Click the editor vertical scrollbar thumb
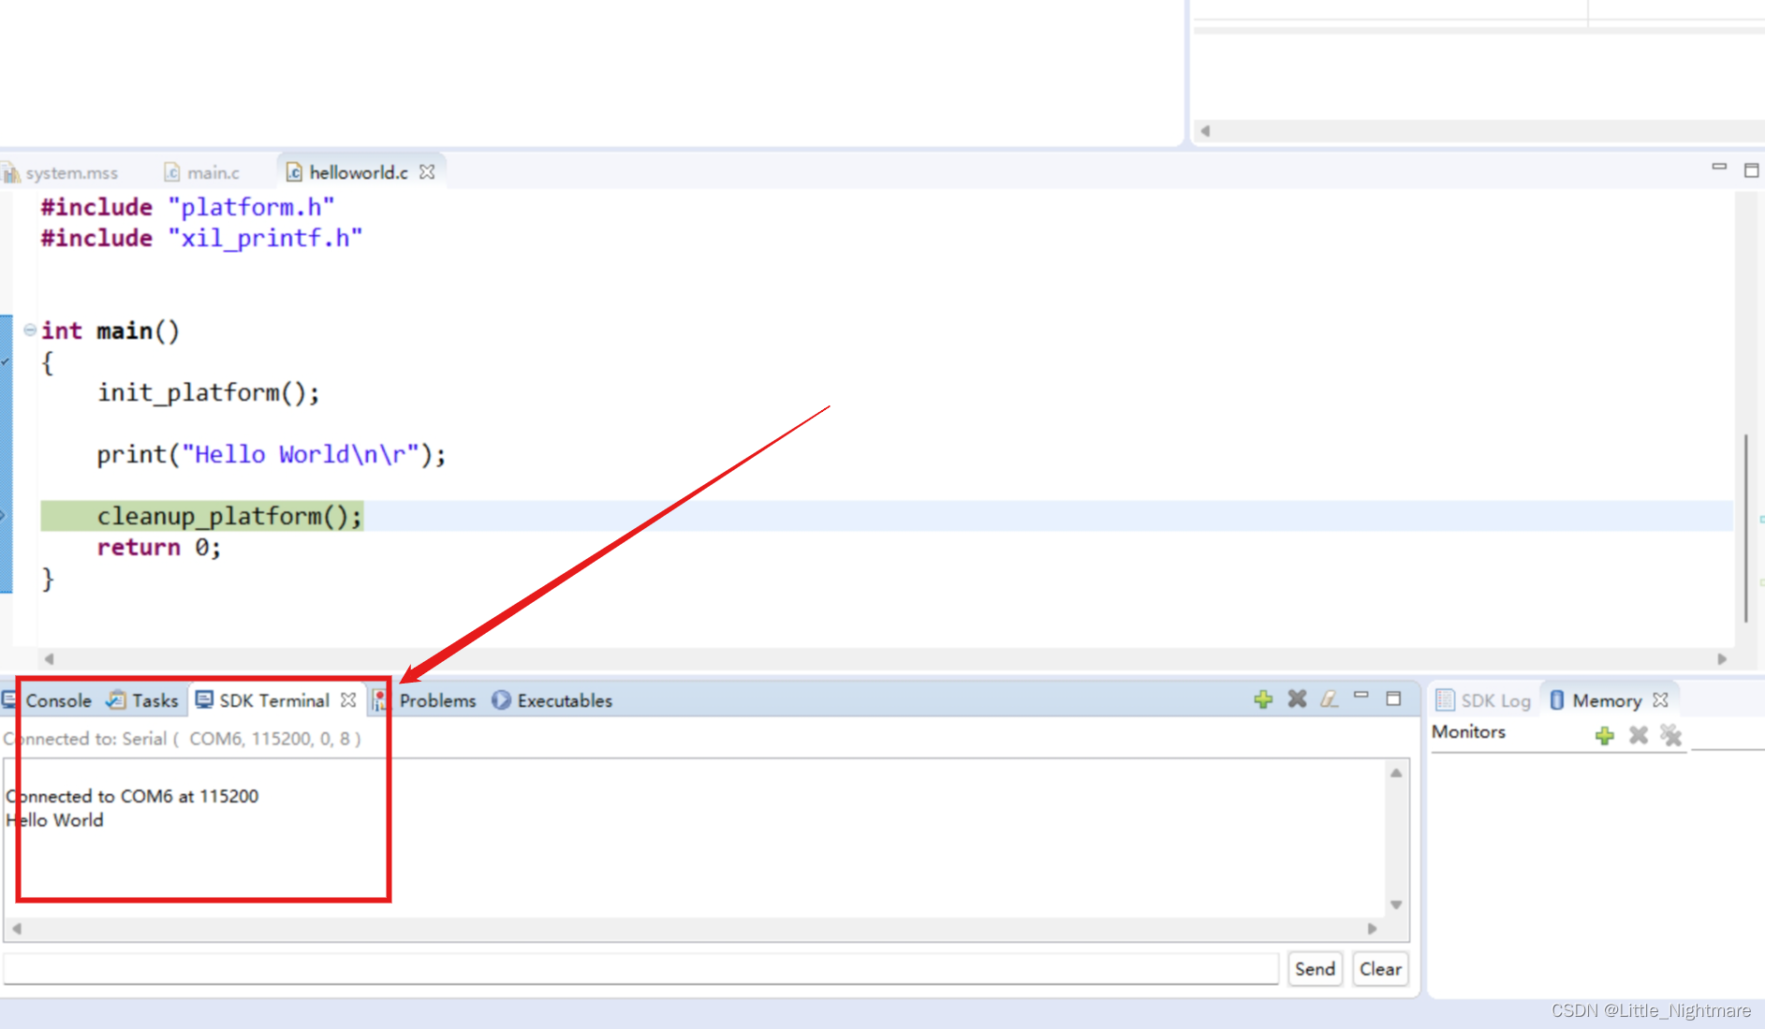1765x1029 pixels. 1746,528
